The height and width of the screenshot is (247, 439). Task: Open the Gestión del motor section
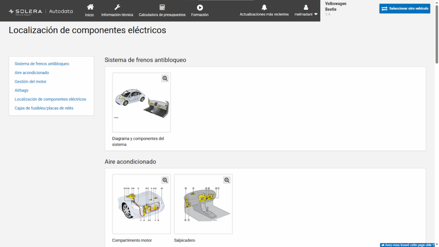click(x=30, y=81)
